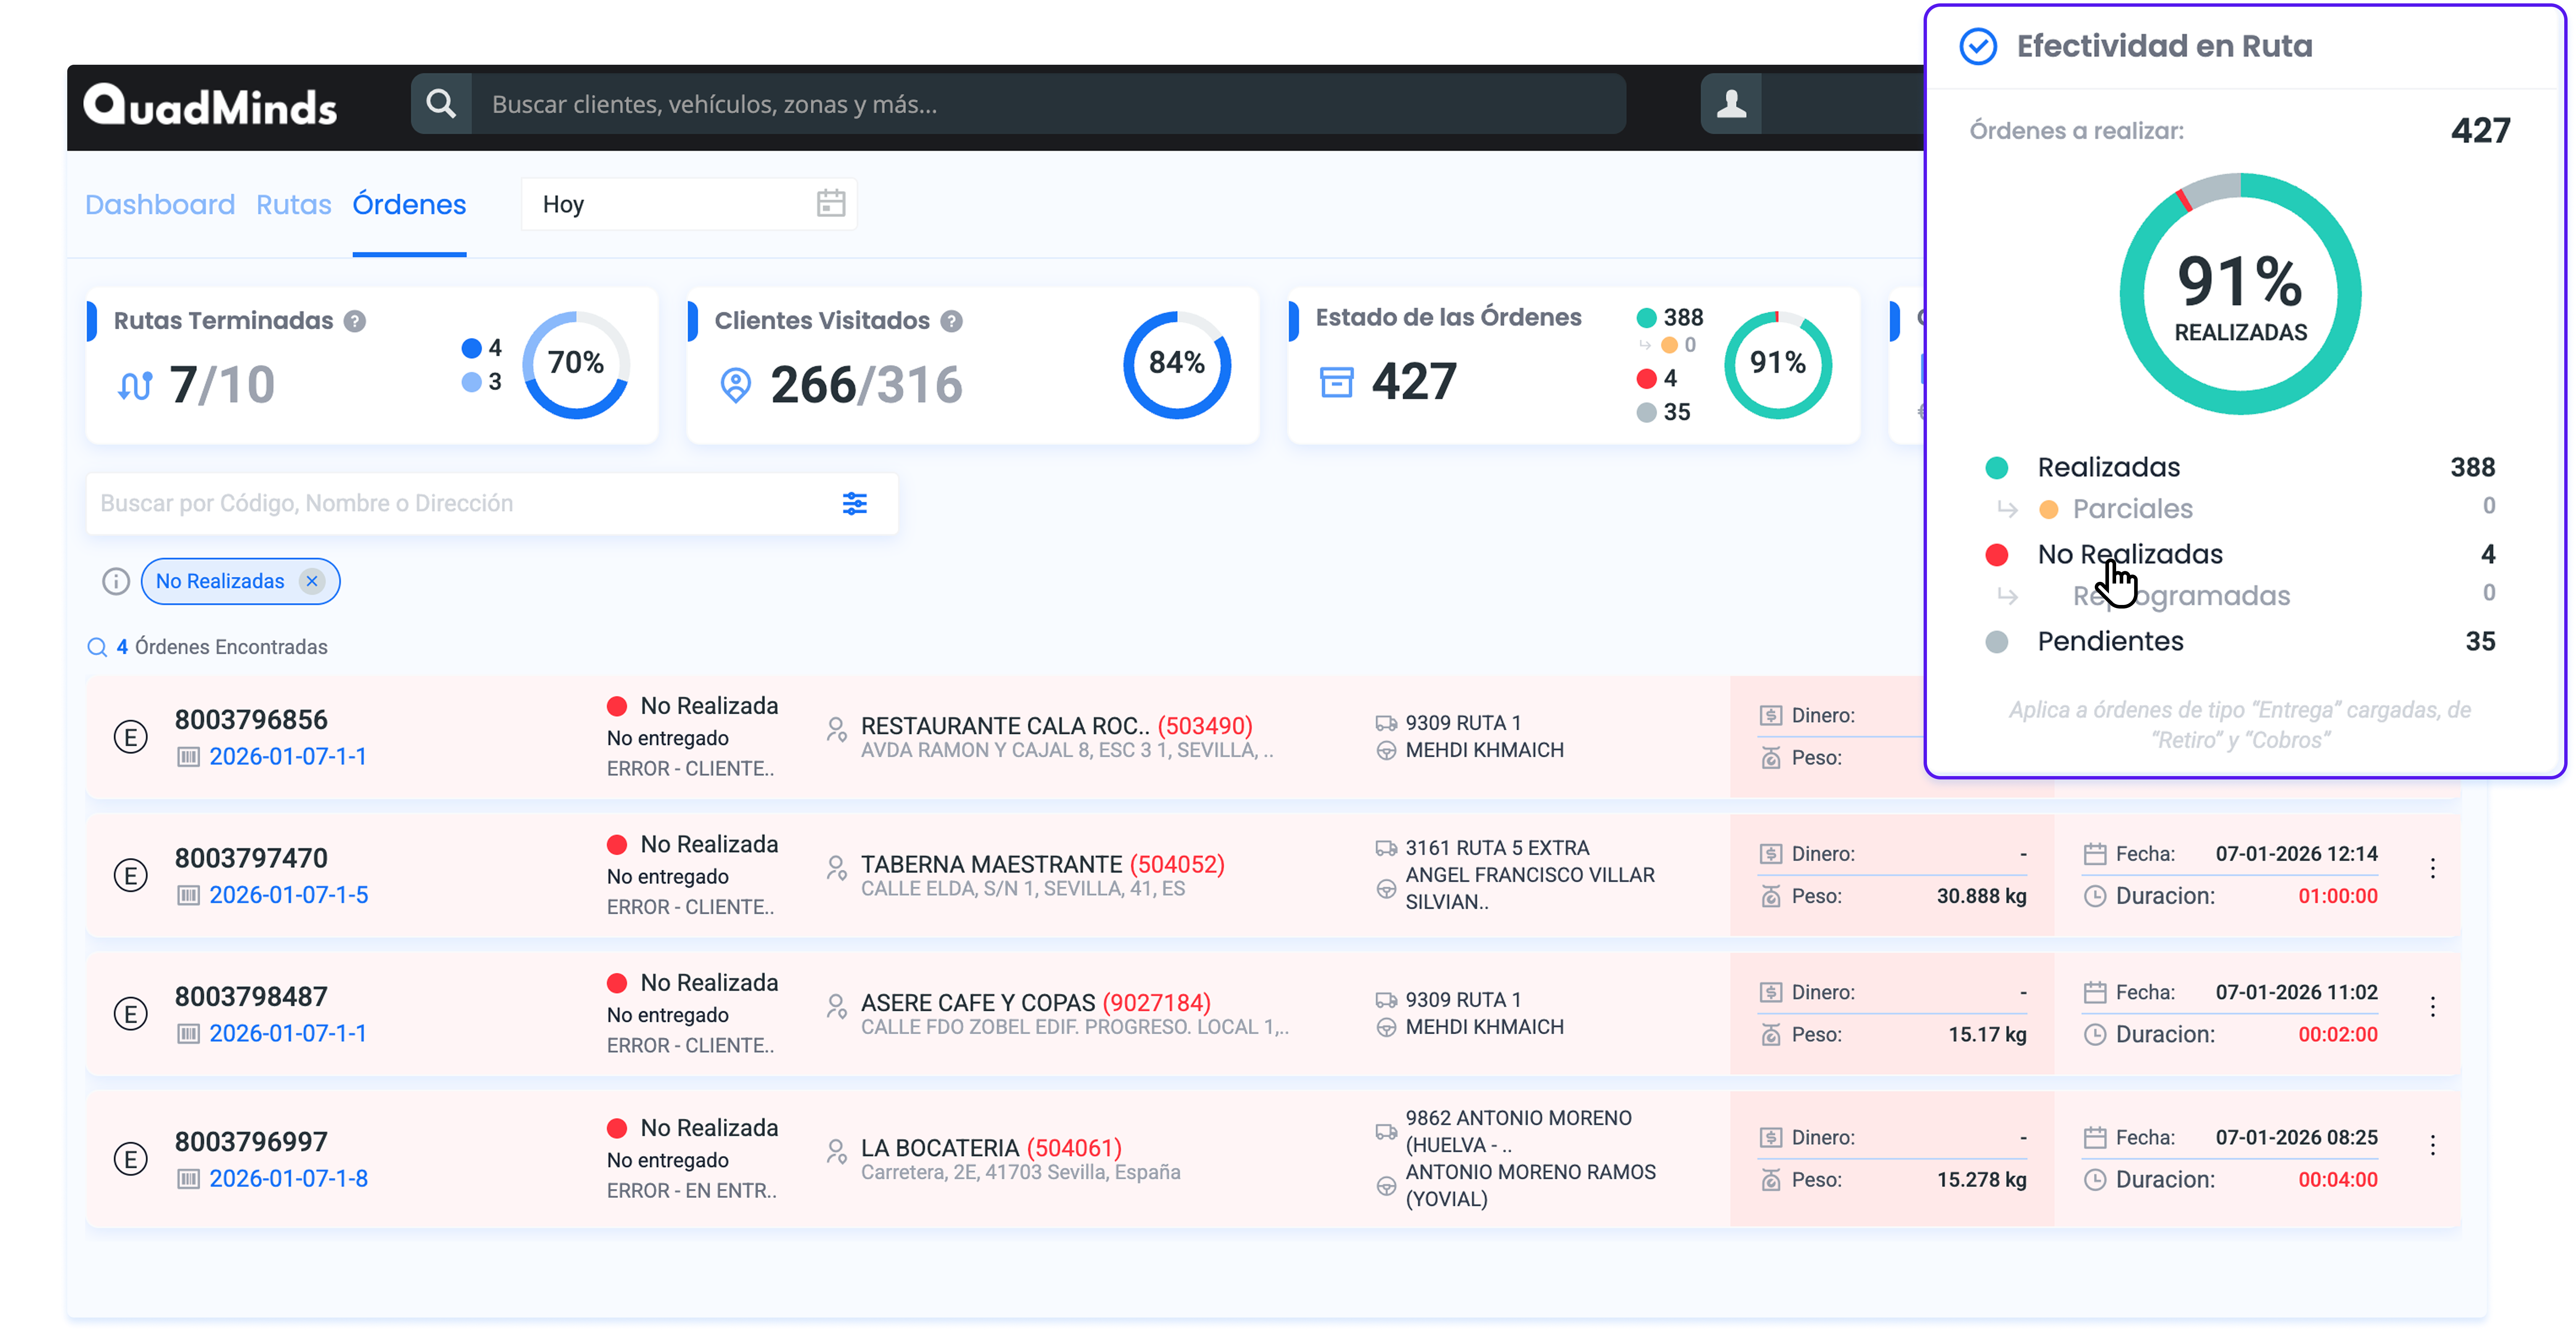Remove the No Realizadas filter chip
Screen dimensions: 2576x1331
pos(312,581)
